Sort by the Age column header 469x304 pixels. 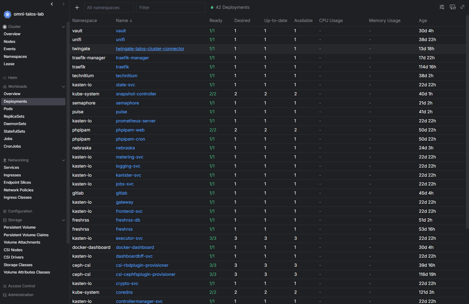click(x=423, y=21)
